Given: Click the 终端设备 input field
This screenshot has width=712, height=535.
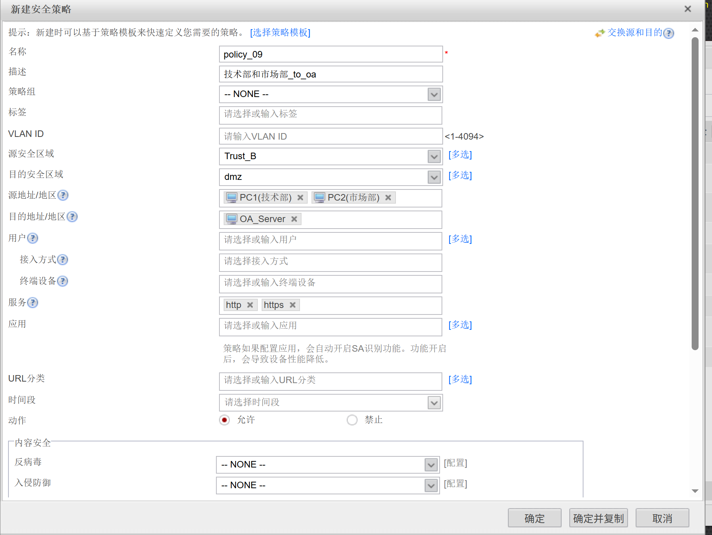Looking at the screenshot, I should tap(331, 284).
